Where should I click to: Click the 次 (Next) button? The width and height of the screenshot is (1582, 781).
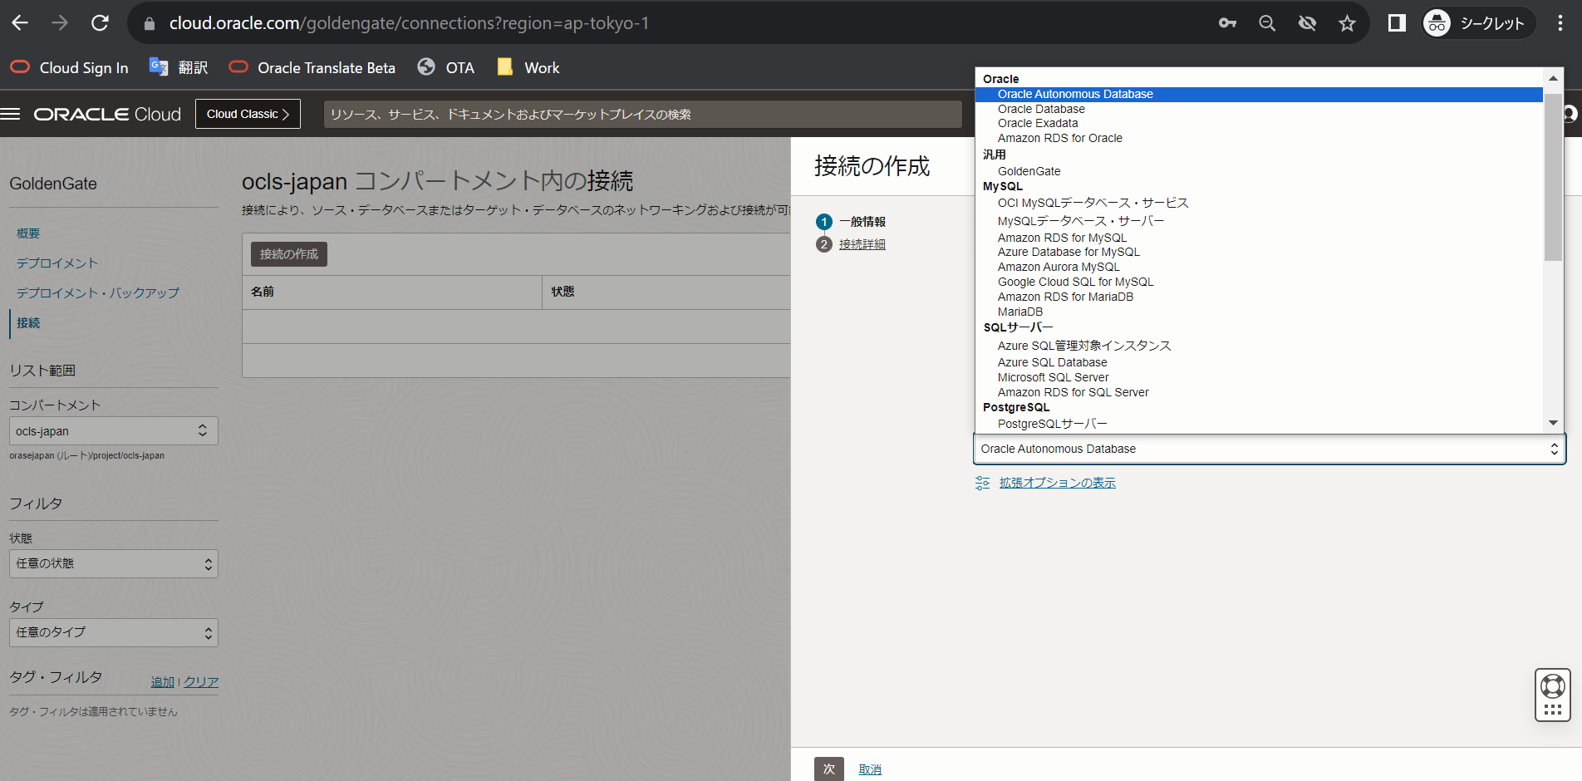pos(829,769)
